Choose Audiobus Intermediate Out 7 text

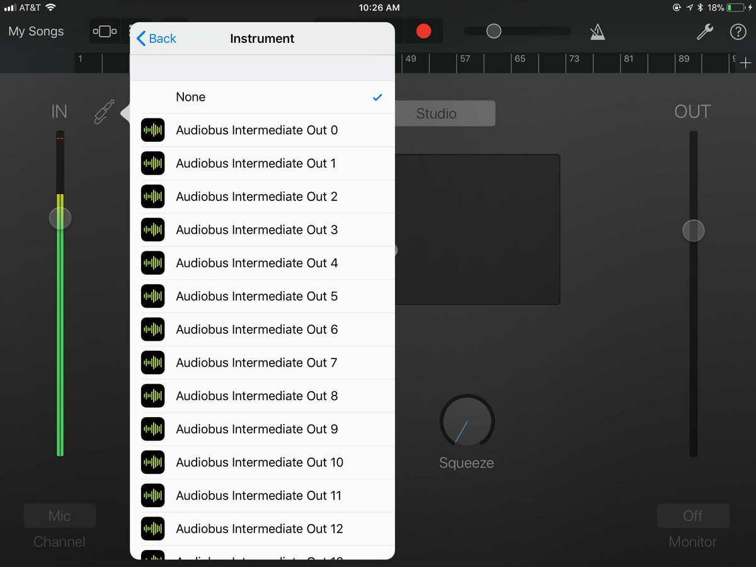point(256,363)
